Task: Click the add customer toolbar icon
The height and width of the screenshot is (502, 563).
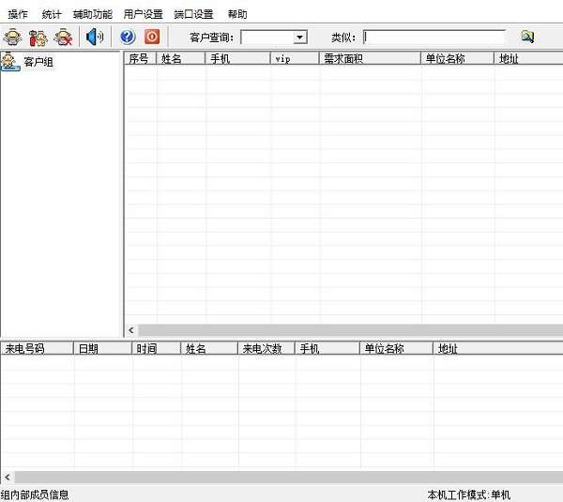Action: pyautogui.click(x=13, y=37)
